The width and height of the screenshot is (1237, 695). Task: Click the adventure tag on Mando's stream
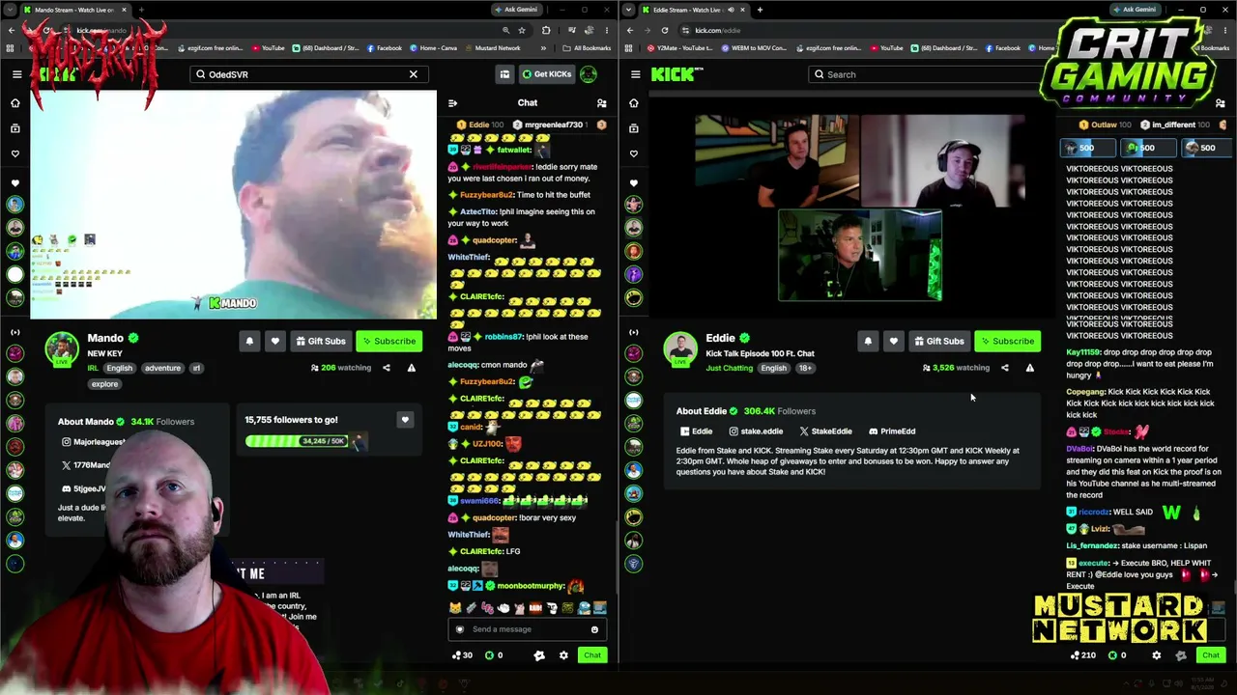(x=162, y=368)
